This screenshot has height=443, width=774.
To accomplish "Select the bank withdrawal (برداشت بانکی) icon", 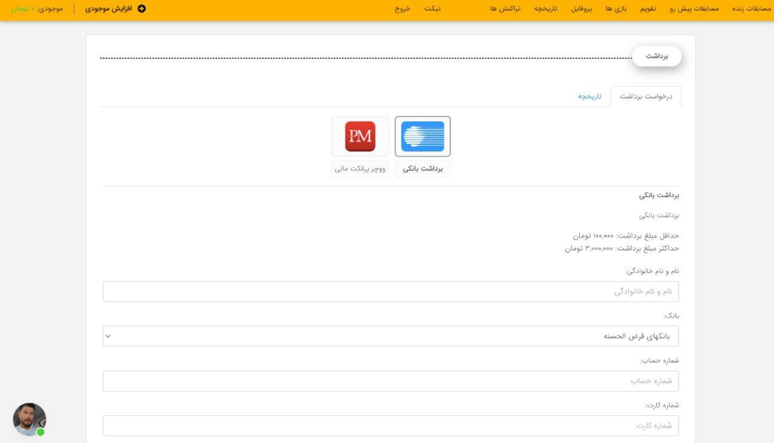I will (x=423, y=136).
